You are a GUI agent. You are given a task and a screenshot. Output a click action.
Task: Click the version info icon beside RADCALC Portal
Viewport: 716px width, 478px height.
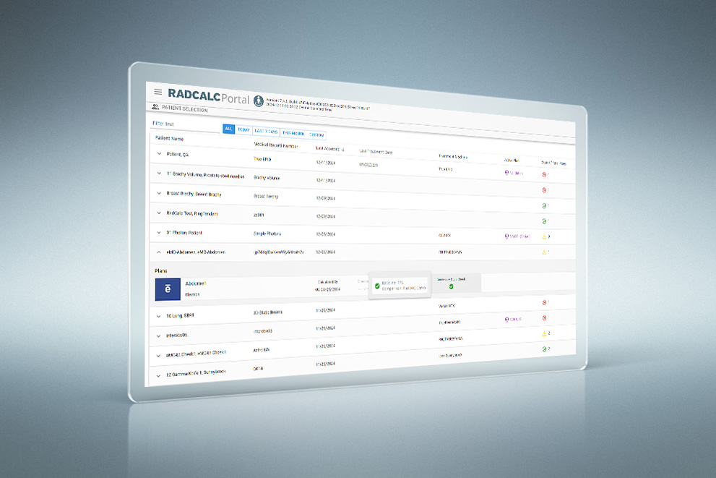(x=258, y=99)
